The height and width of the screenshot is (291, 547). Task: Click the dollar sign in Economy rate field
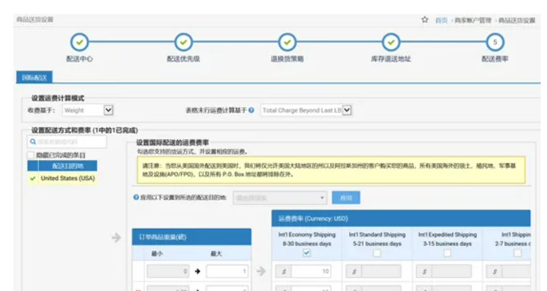[x=284, y=271]
